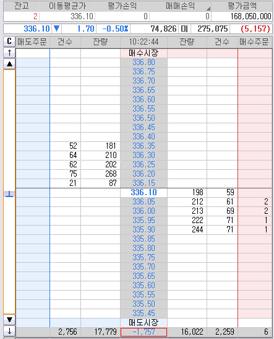Viewport: 274px width, 339px height.
Task: Select current price 336.10 in ladder
Action: [143, 192]
